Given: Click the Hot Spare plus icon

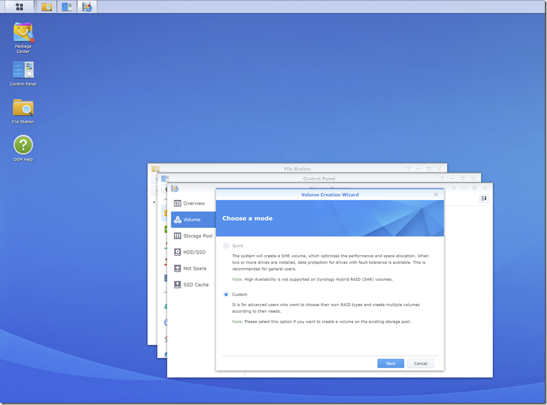Looking at the screenshot, I should click(x=178, y=268).
